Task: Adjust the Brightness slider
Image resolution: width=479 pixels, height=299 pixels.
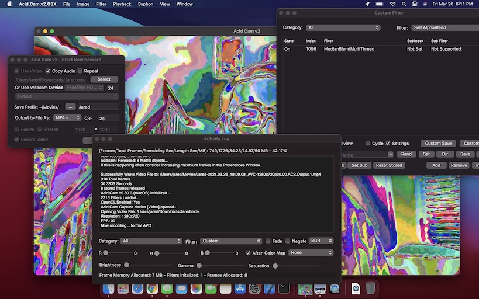Action: (126, 265)
